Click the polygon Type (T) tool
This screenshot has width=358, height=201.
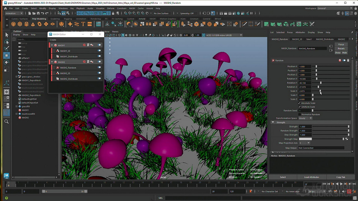pos(83,24)
